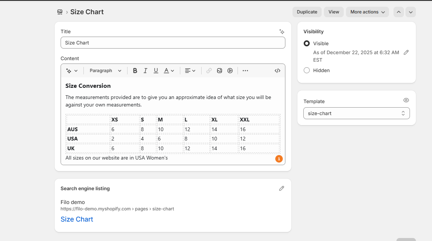Click the AI generate icon beside Title
Screen dimensions: 432x241
pyautogui.click(x=282, y=32)
